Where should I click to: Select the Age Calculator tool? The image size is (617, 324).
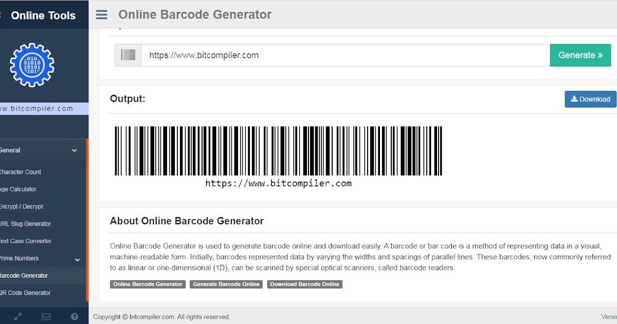(19, 189)
